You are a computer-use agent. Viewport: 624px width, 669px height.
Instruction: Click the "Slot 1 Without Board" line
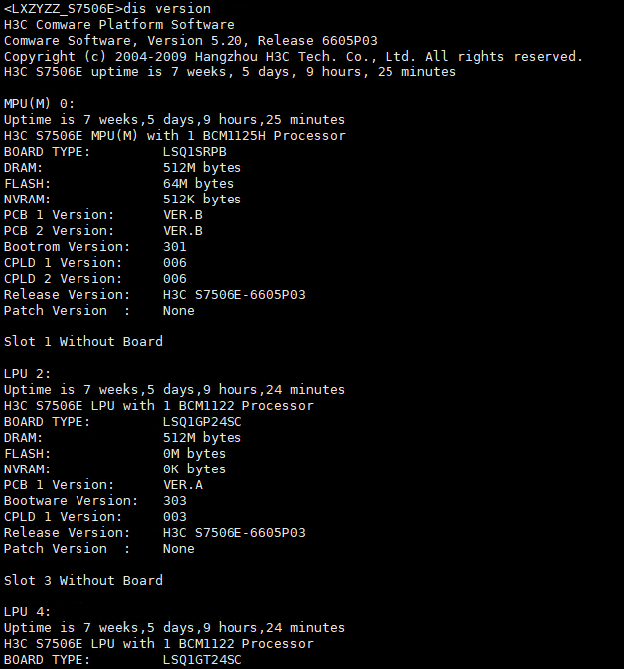(x=83, y=342)
